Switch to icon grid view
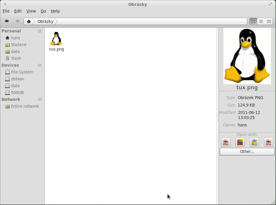The width and height of the screenshot is (276, 205). [253, 21]
